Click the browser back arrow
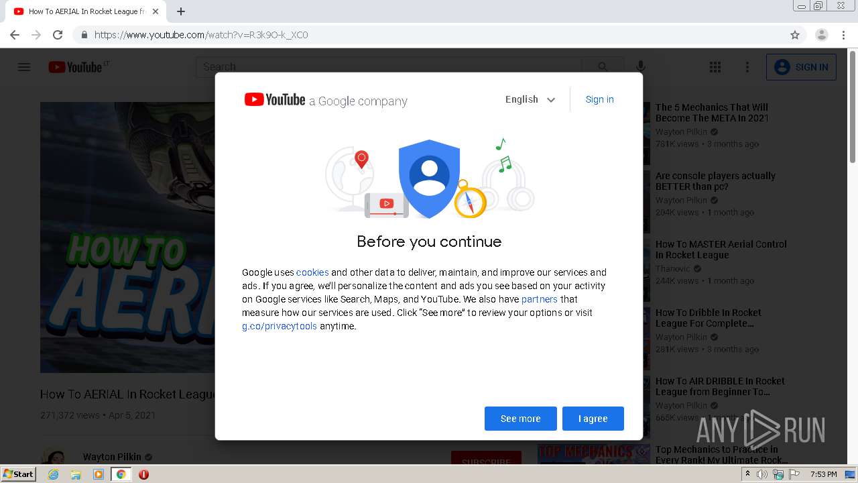 (15, 35)
